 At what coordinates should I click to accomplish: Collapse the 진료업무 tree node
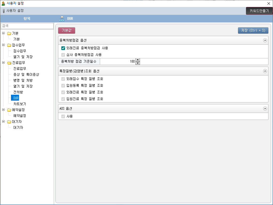coord(3,63)
